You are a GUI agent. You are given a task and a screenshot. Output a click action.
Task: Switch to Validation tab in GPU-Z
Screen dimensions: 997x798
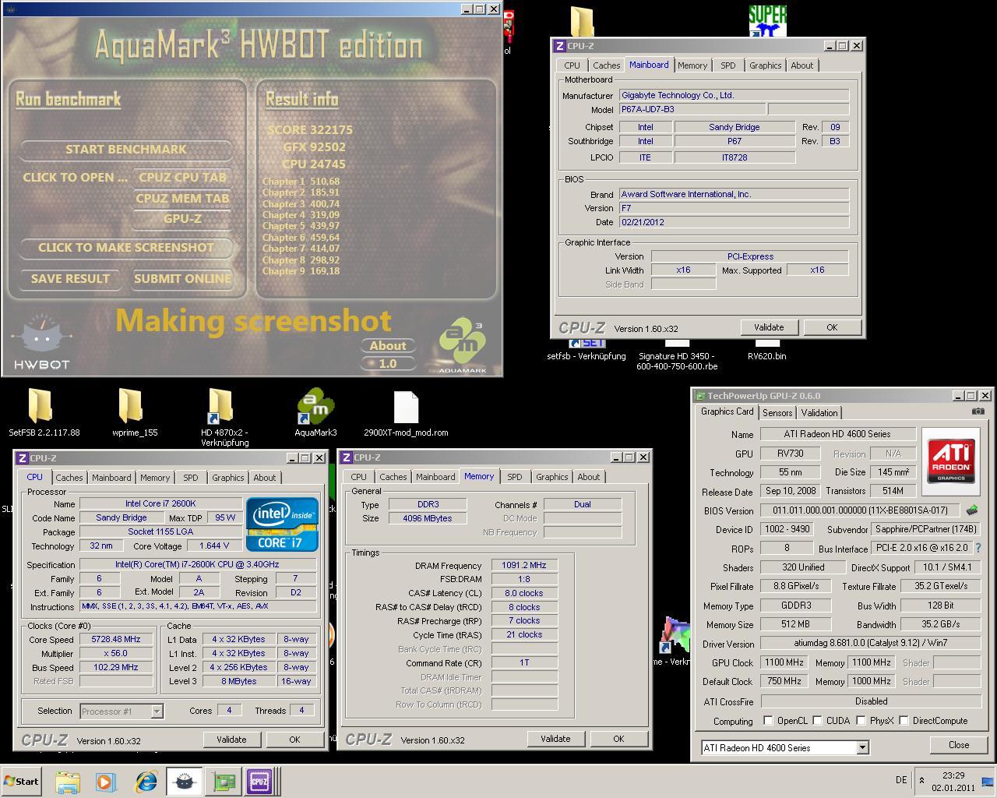click(819, 413)
